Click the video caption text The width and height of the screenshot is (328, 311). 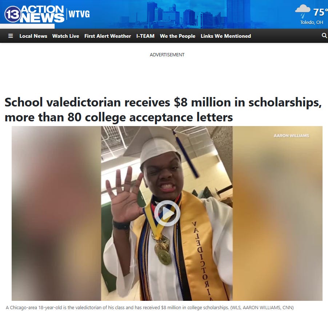(x=150, y=307)
